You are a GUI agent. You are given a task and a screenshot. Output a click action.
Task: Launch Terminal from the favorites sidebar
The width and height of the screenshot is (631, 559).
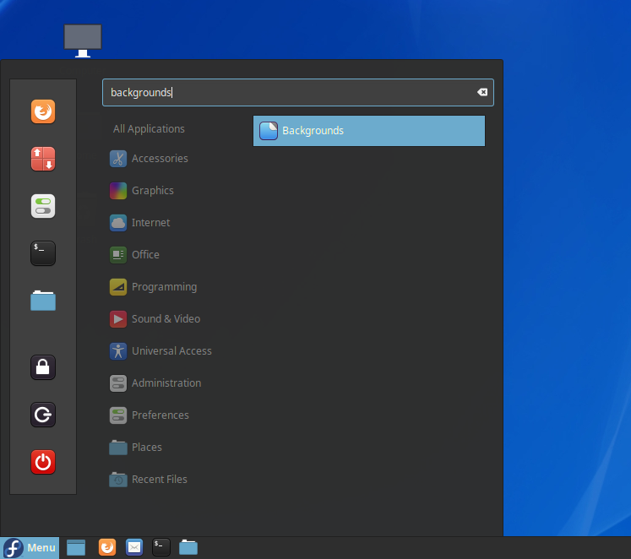[x=43, y=253]
